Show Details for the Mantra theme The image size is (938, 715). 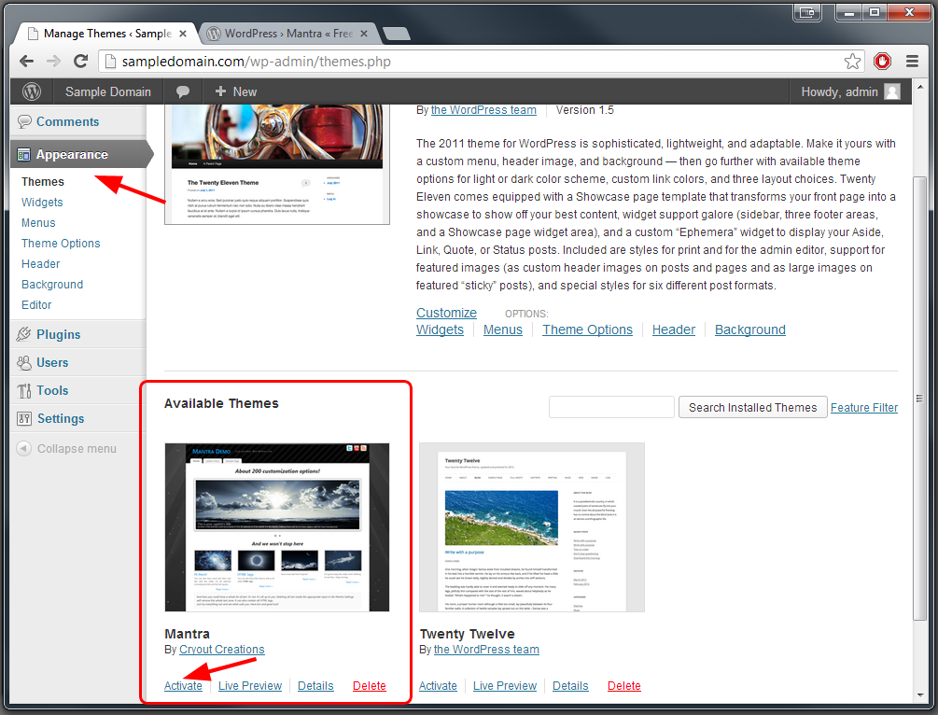tap(315, 686)
